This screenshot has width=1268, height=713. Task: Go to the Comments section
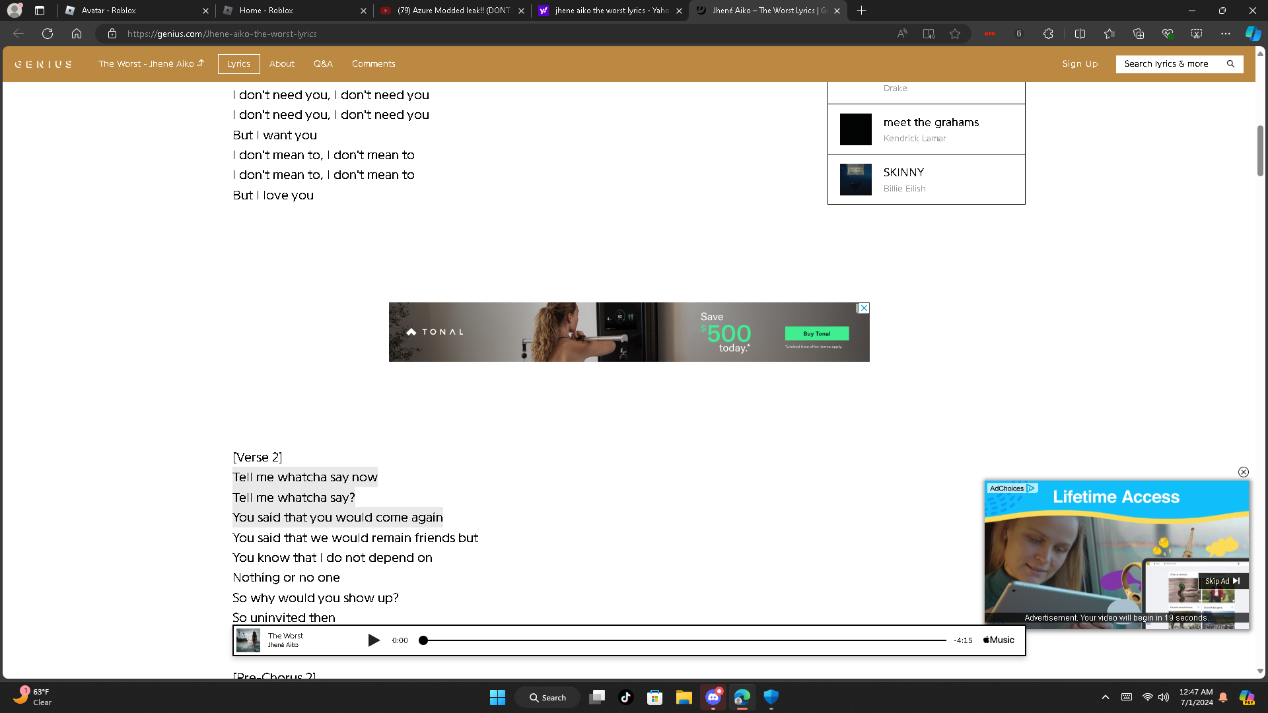click(374, 64)
